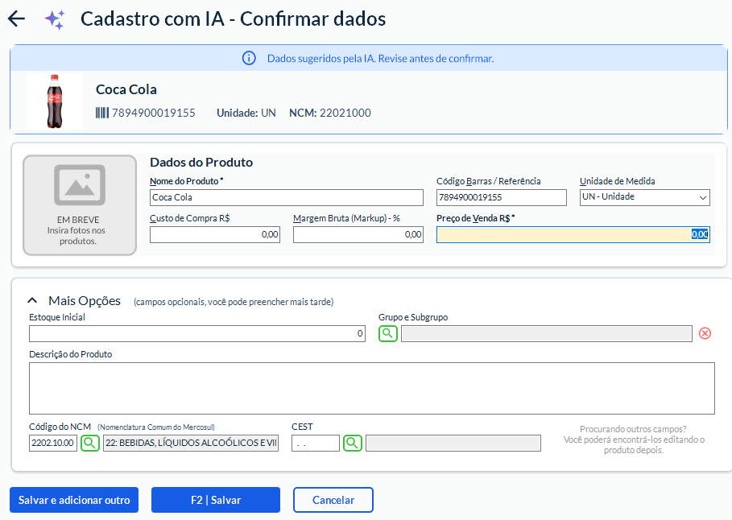Select the Custo de Compra field

tap(215, 234)
